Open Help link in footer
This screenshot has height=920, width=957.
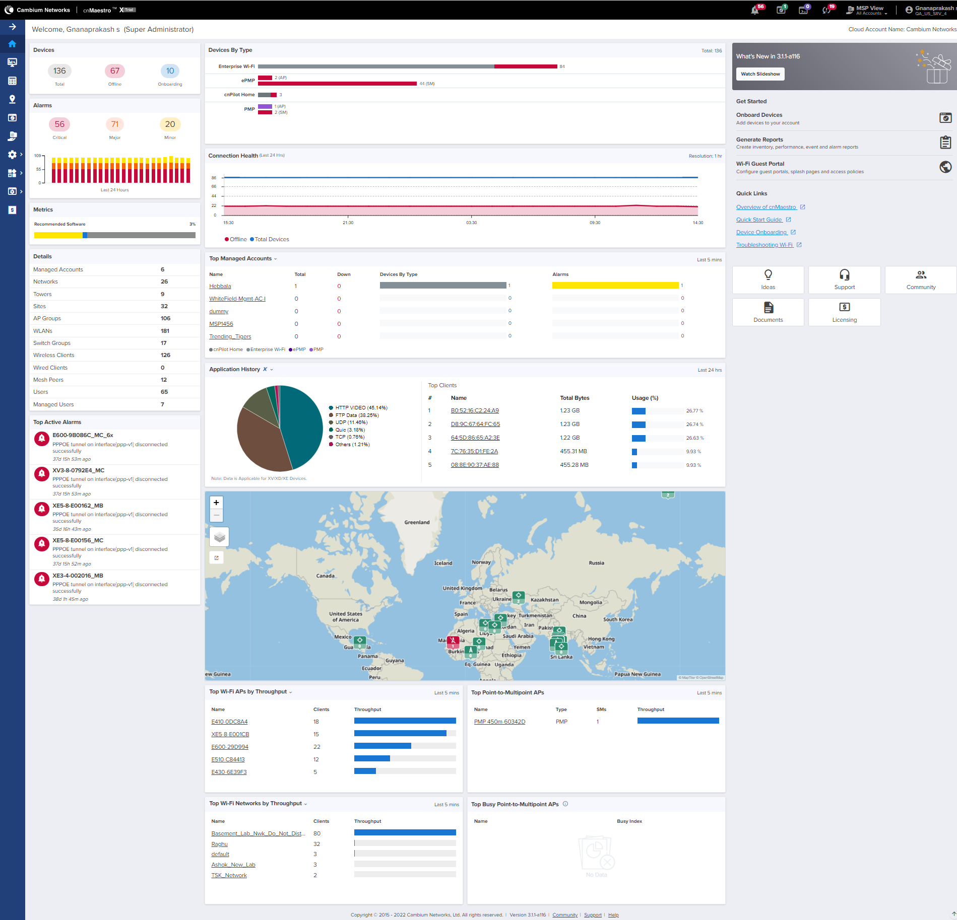point(613,915)
